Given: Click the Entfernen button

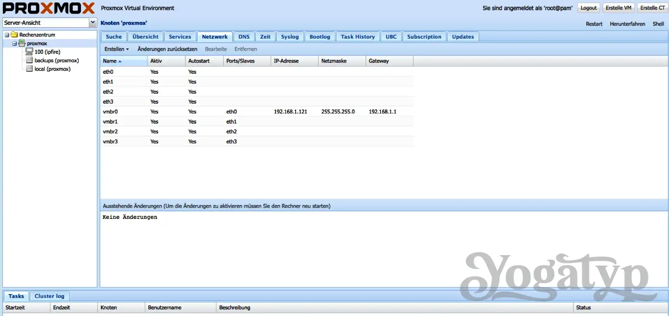Looking at the screenshot, I should click(x=246, y=49).
